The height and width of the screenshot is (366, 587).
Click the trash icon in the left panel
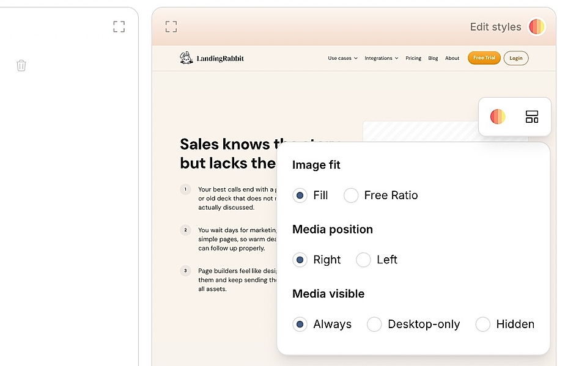(x=21, y=65)
